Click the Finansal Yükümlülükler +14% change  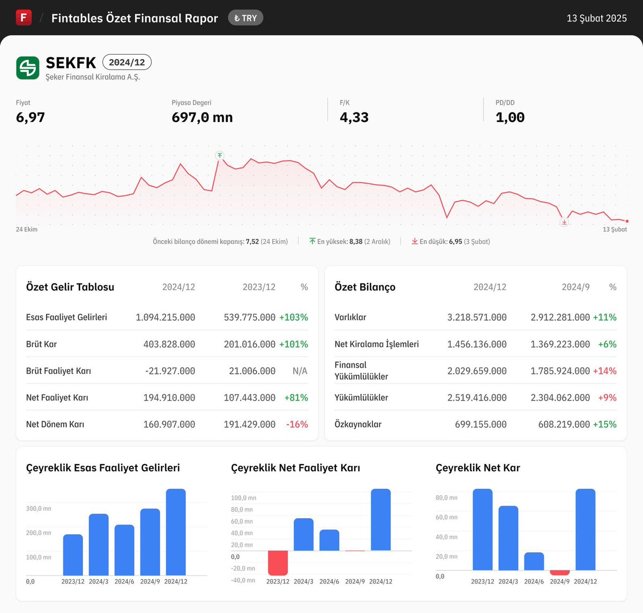click(604, 370)
